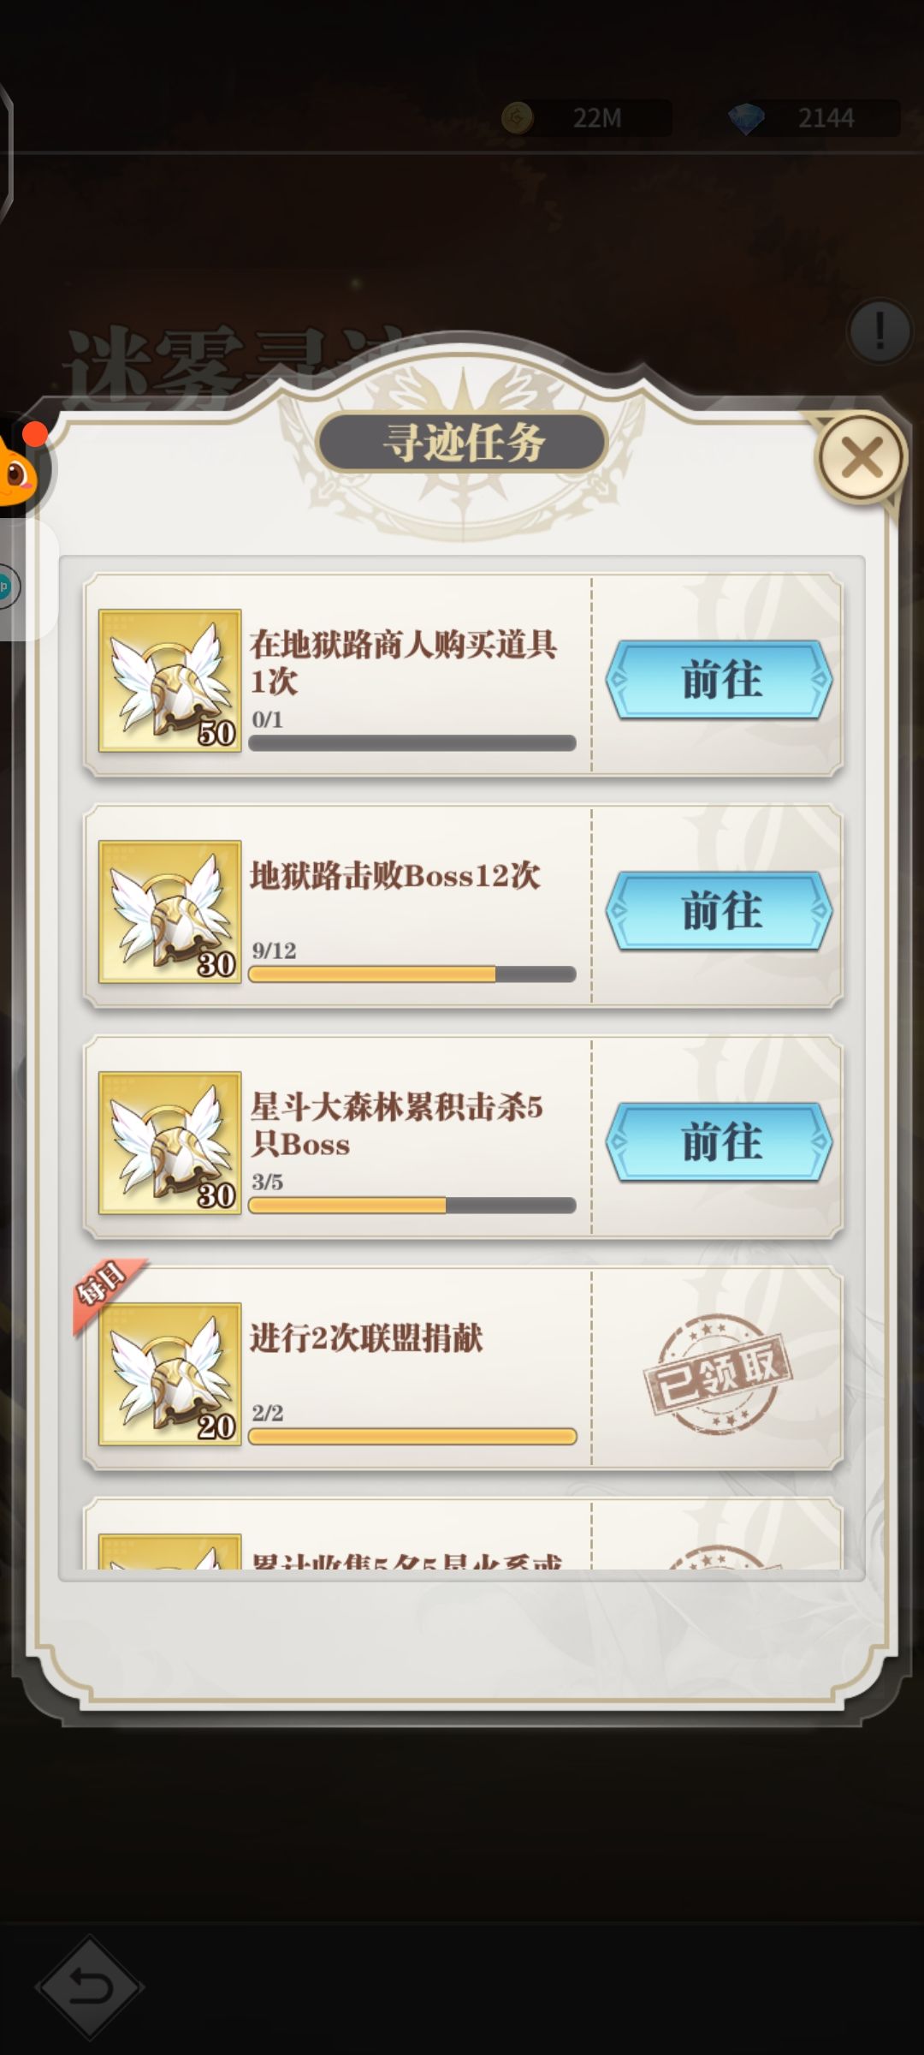Screen dimensions: 924x2055
Task: Tap helmet reward icon for 星斗大森林 quest
Action: [x=169, y=1143]
